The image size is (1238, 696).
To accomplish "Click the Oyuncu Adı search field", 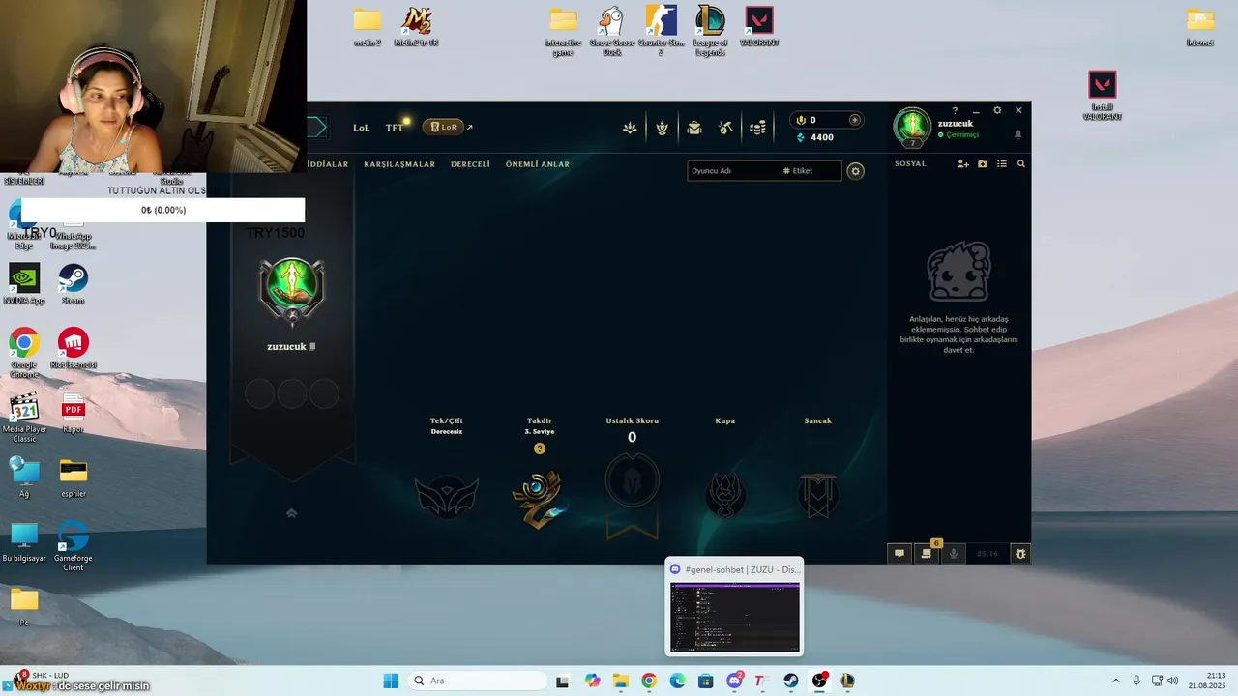I will pyautogui.click(x=732, y=171).
